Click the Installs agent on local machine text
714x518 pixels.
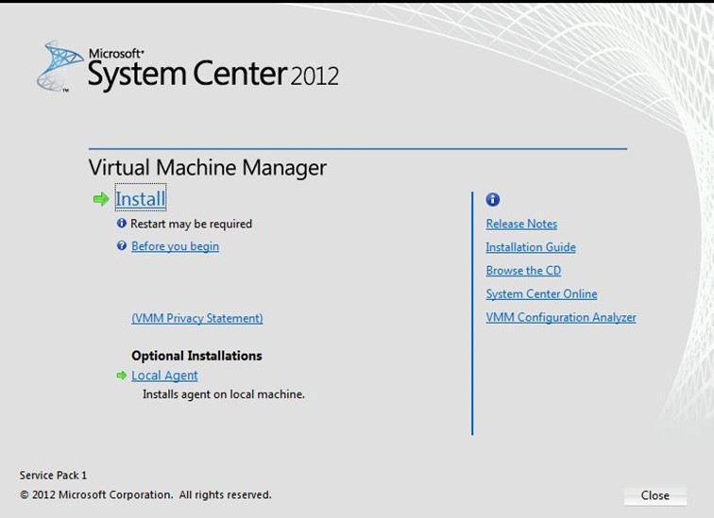point(224,394)
